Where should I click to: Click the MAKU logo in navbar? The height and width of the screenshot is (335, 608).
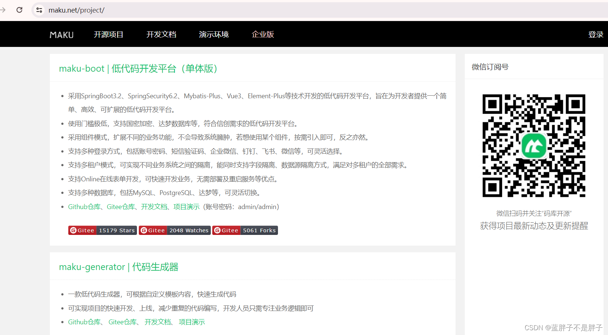[62, 35]
